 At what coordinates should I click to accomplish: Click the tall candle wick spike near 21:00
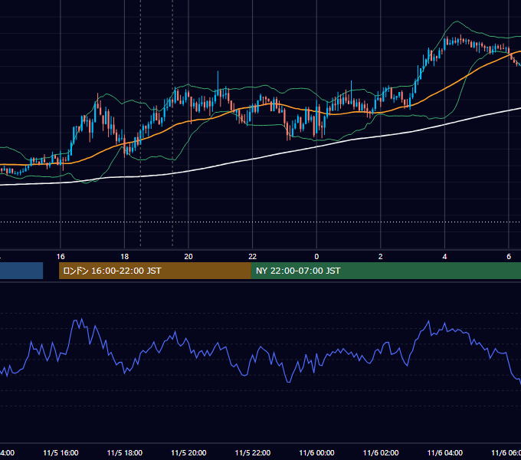218,79
